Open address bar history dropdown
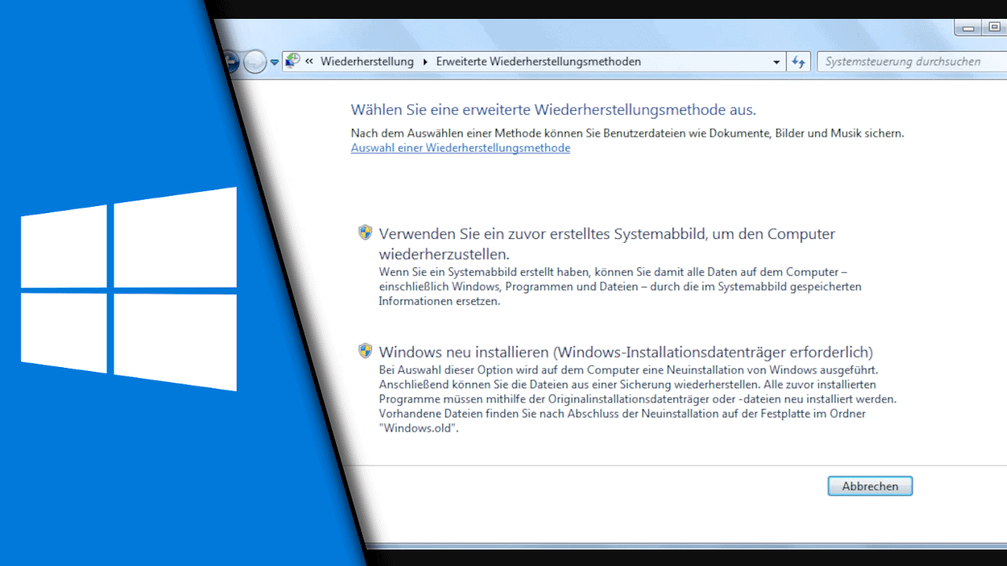 (776, 61)
